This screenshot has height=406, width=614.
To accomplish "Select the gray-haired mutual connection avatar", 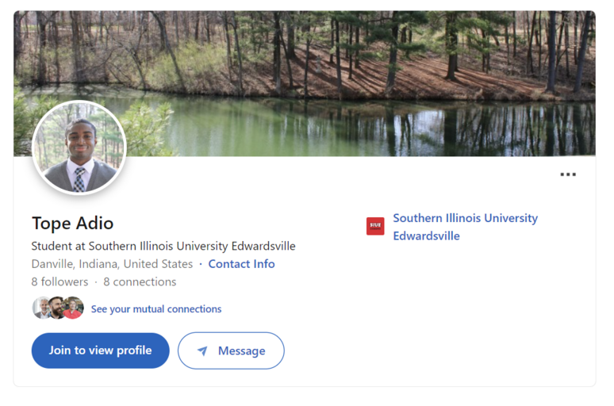I will 40,308.
